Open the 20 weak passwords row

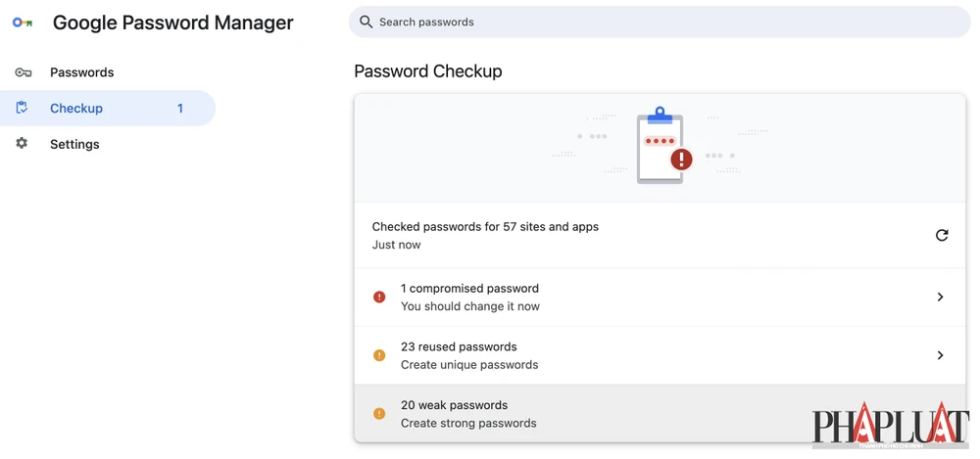pyautogui.click(x=588, y=414)
